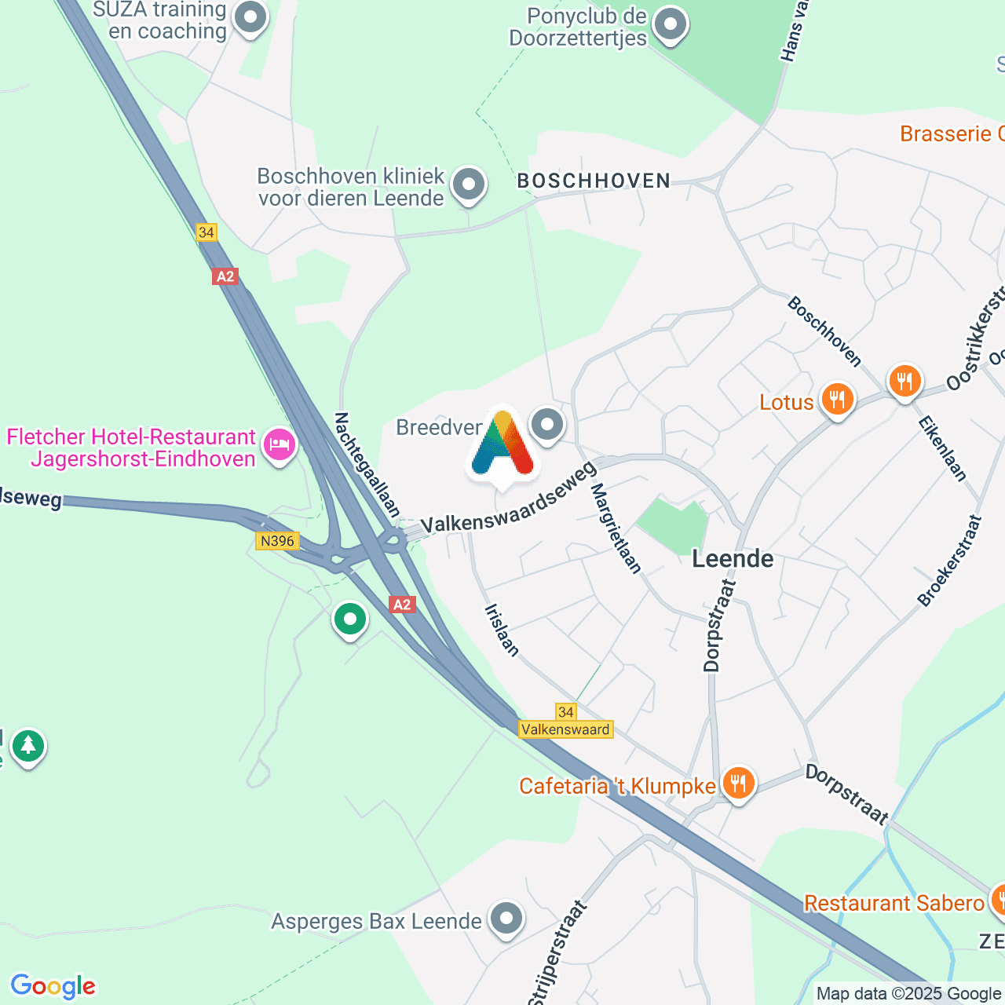
Task: Click the Google logo
Action: click(53, 987)
